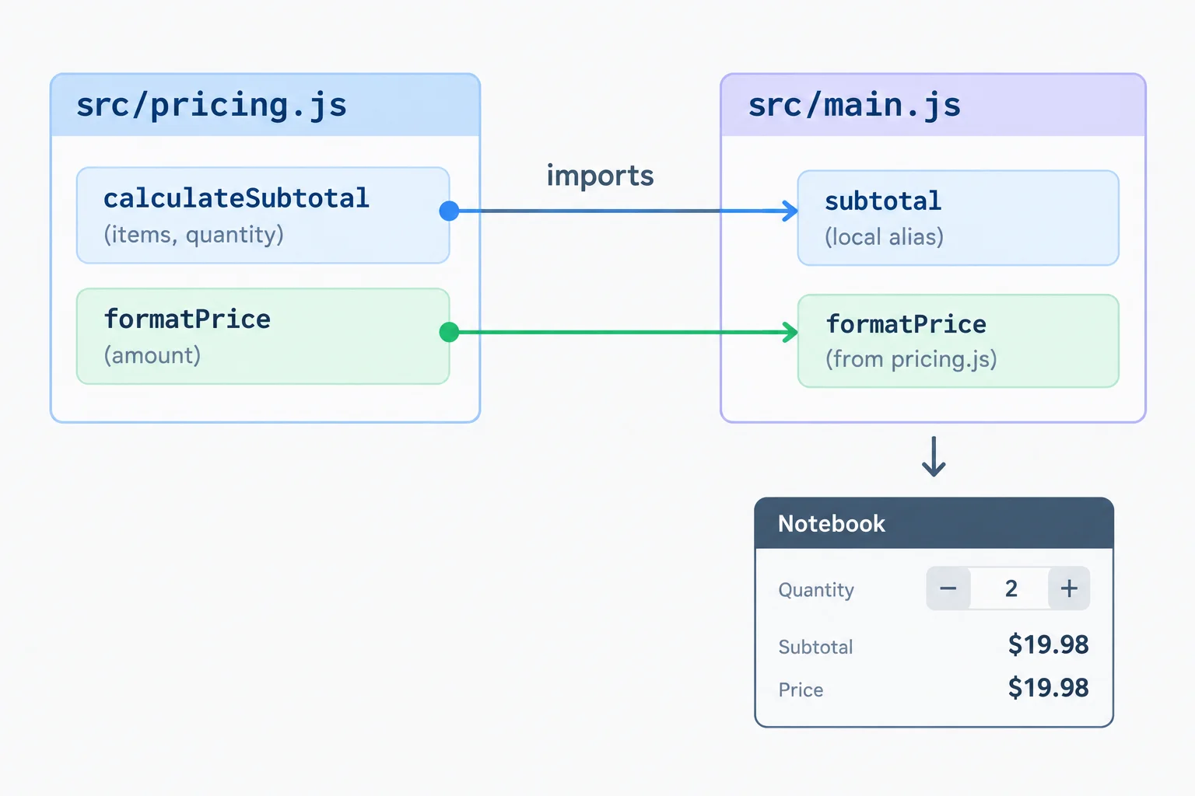Click the Subtotal label in Notebook card
Viewport: 1195px width, 796px height.
pos(815,647)
